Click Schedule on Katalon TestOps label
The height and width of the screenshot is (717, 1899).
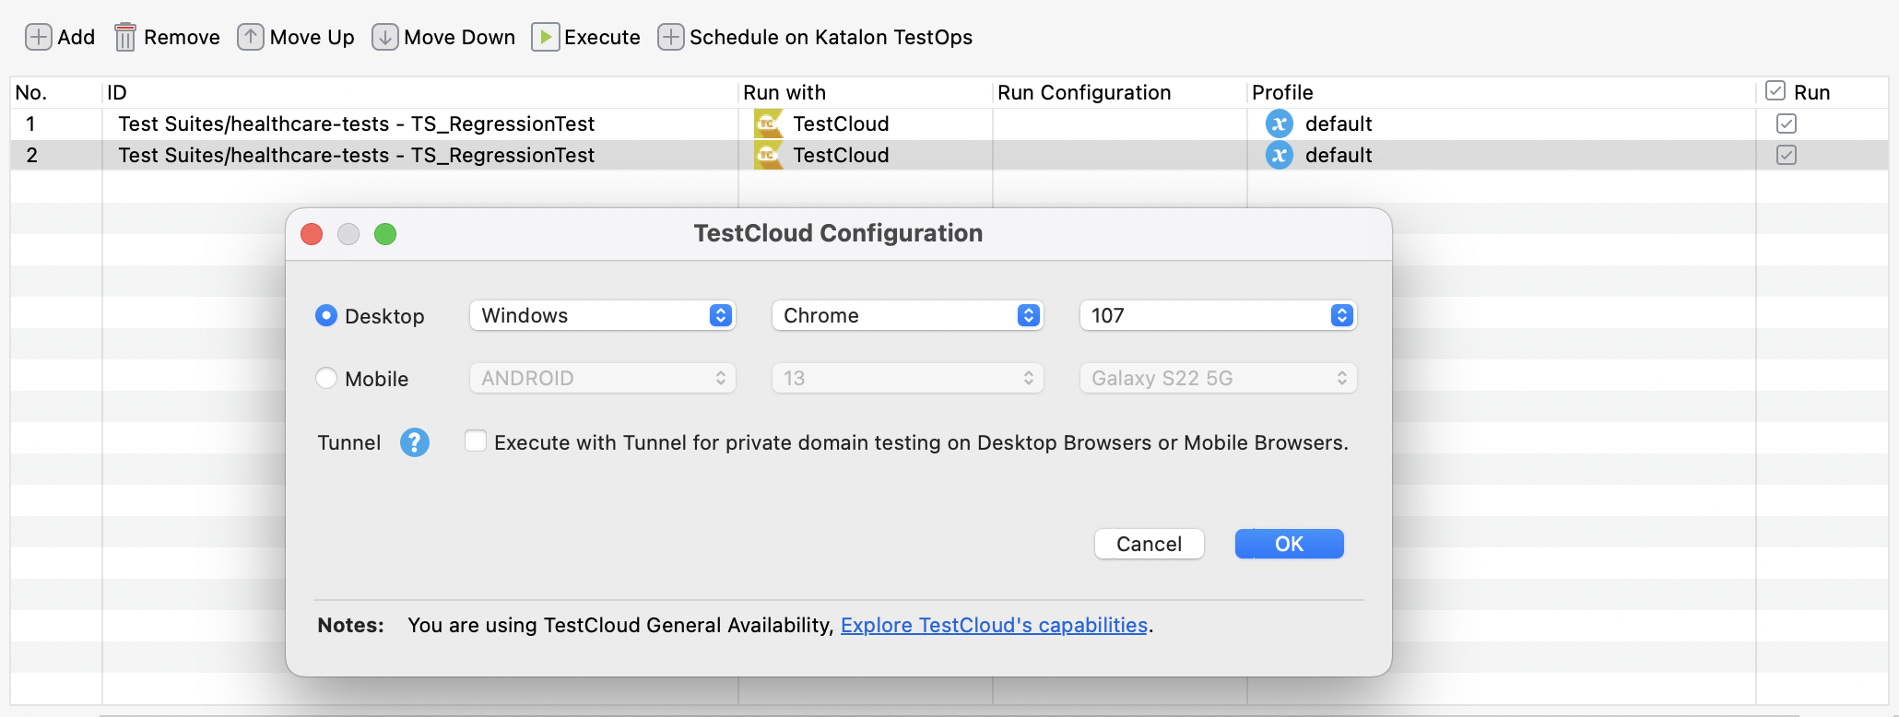(x=831, y=37)
